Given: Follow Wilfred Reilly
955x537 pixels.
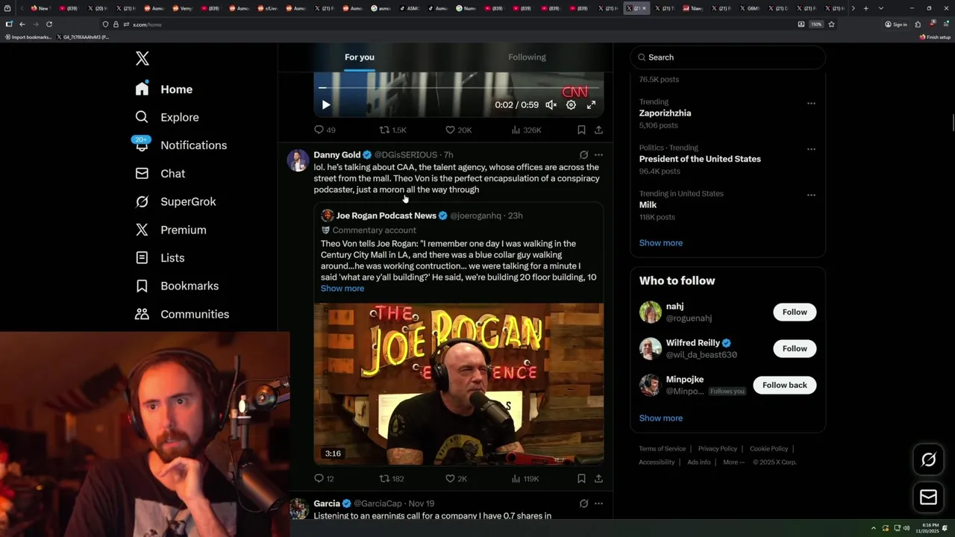Looking at the screenshot, I should click(x=795, y=348).
